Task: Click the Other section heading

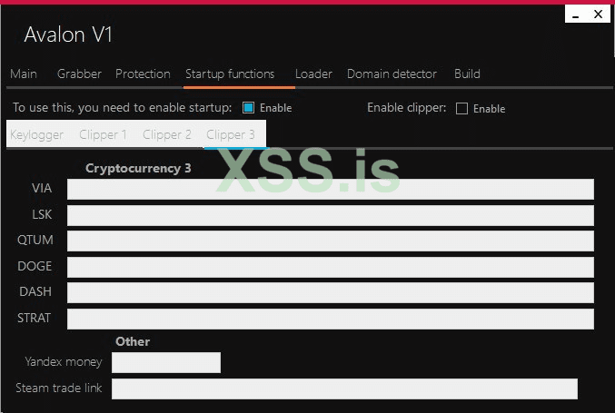Action: click(133, 341)
